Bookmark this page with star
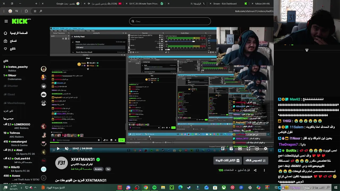The image size is (340, 191). (x=35, y=11)
